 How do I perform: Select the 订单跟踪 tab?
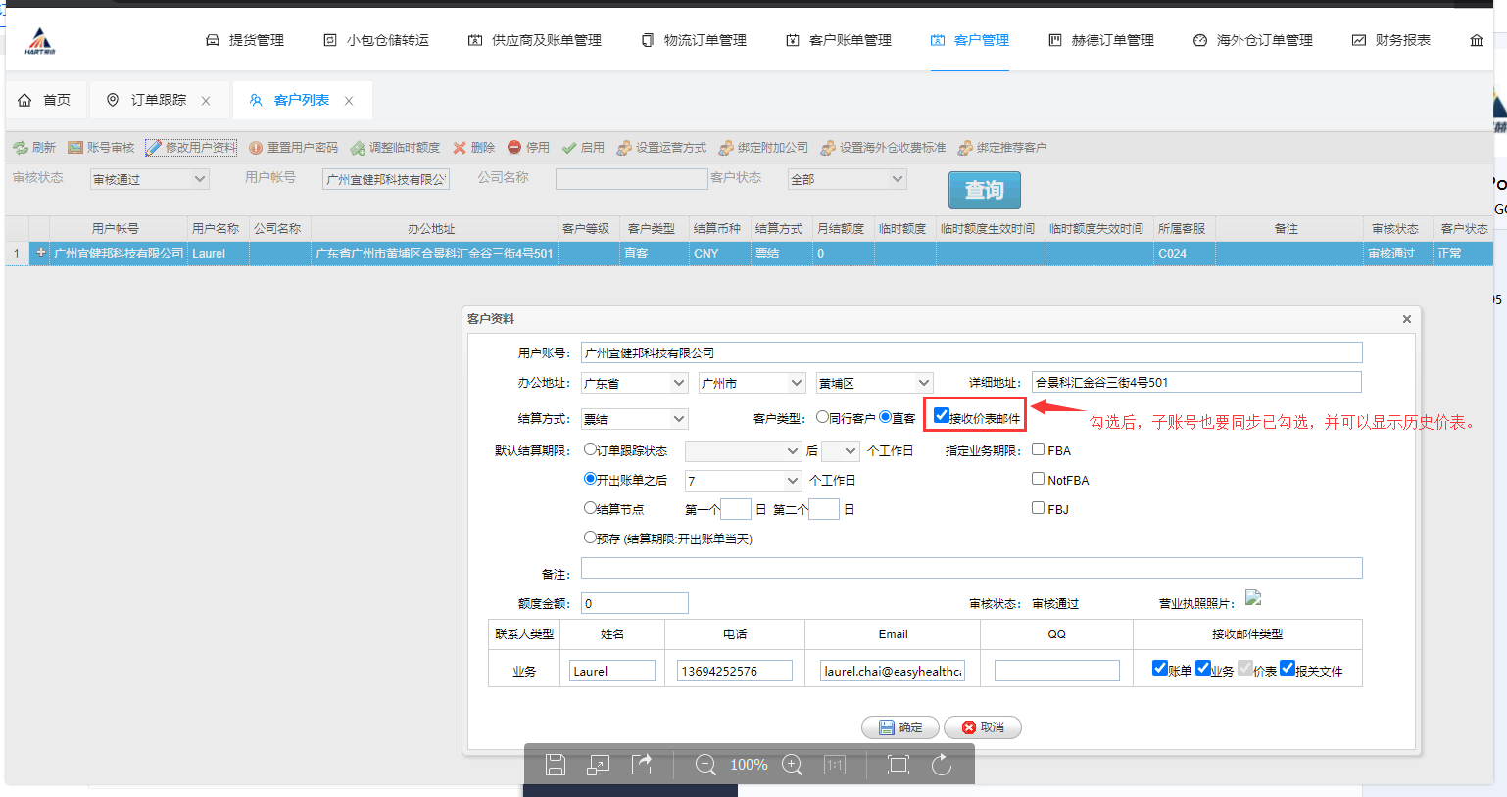click(161, 100)
